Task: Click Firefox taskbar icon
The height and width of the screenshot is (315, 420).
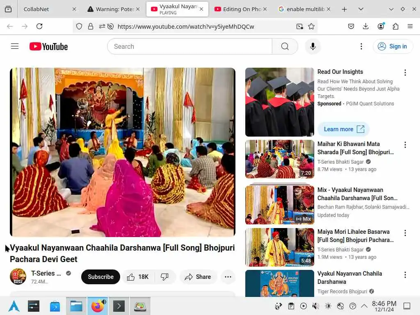Action: 98,306
